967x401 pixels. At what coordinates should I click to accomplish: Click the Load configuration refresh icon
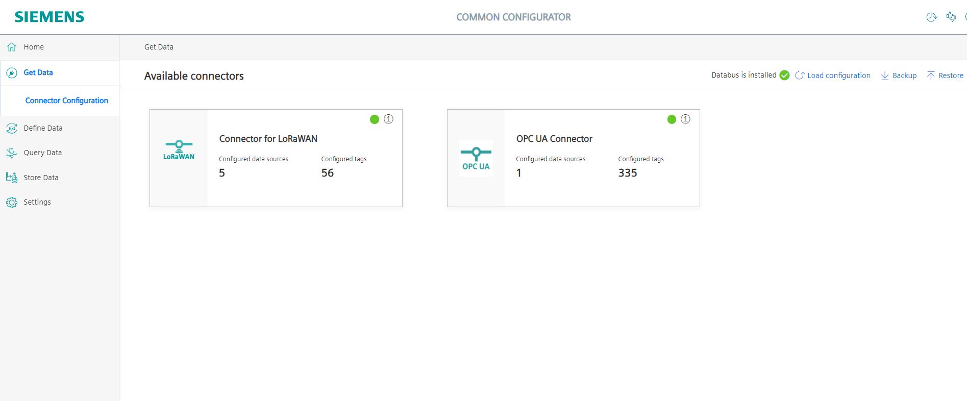(800, 76)
